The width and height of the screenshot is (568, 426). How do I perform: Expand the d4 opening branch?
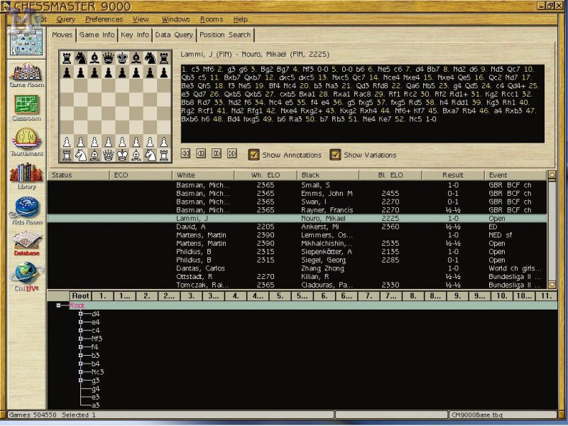[x=81, y=313]
